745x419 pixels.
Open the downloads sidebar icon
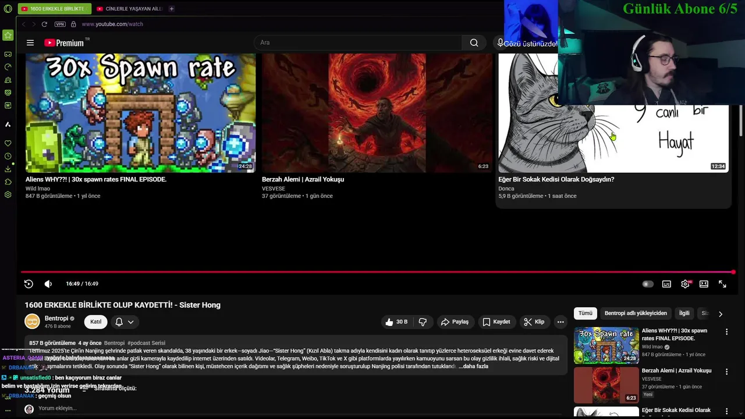pyautogui.click(x=8, y=169)
